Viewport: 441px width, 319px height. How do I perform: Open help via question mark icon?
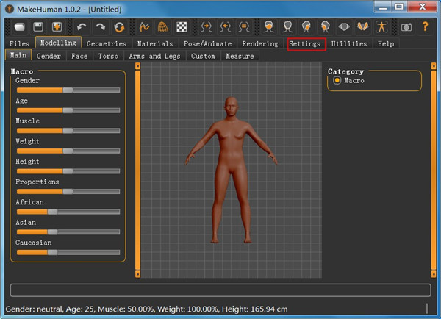pos(425,26)
